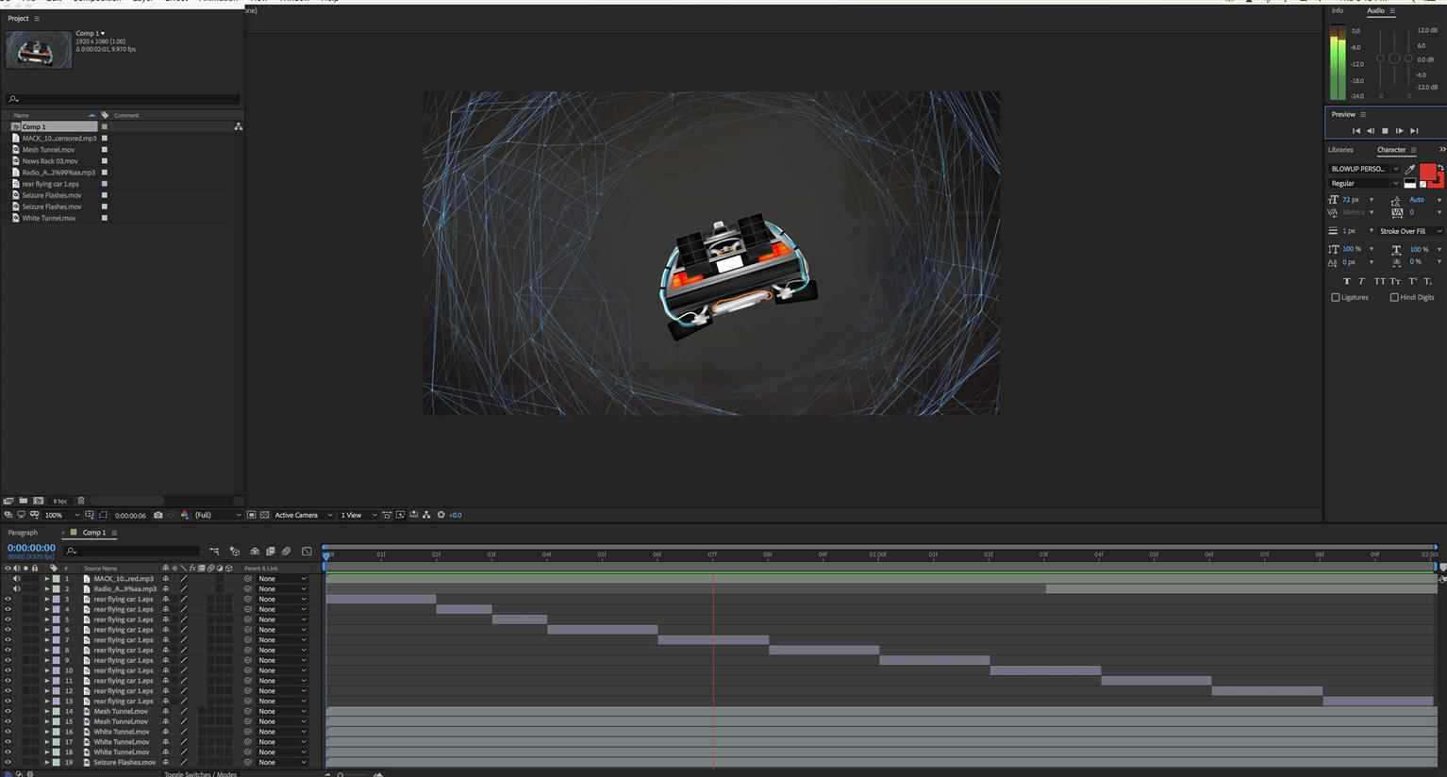Stop the preview playback

1385,131
